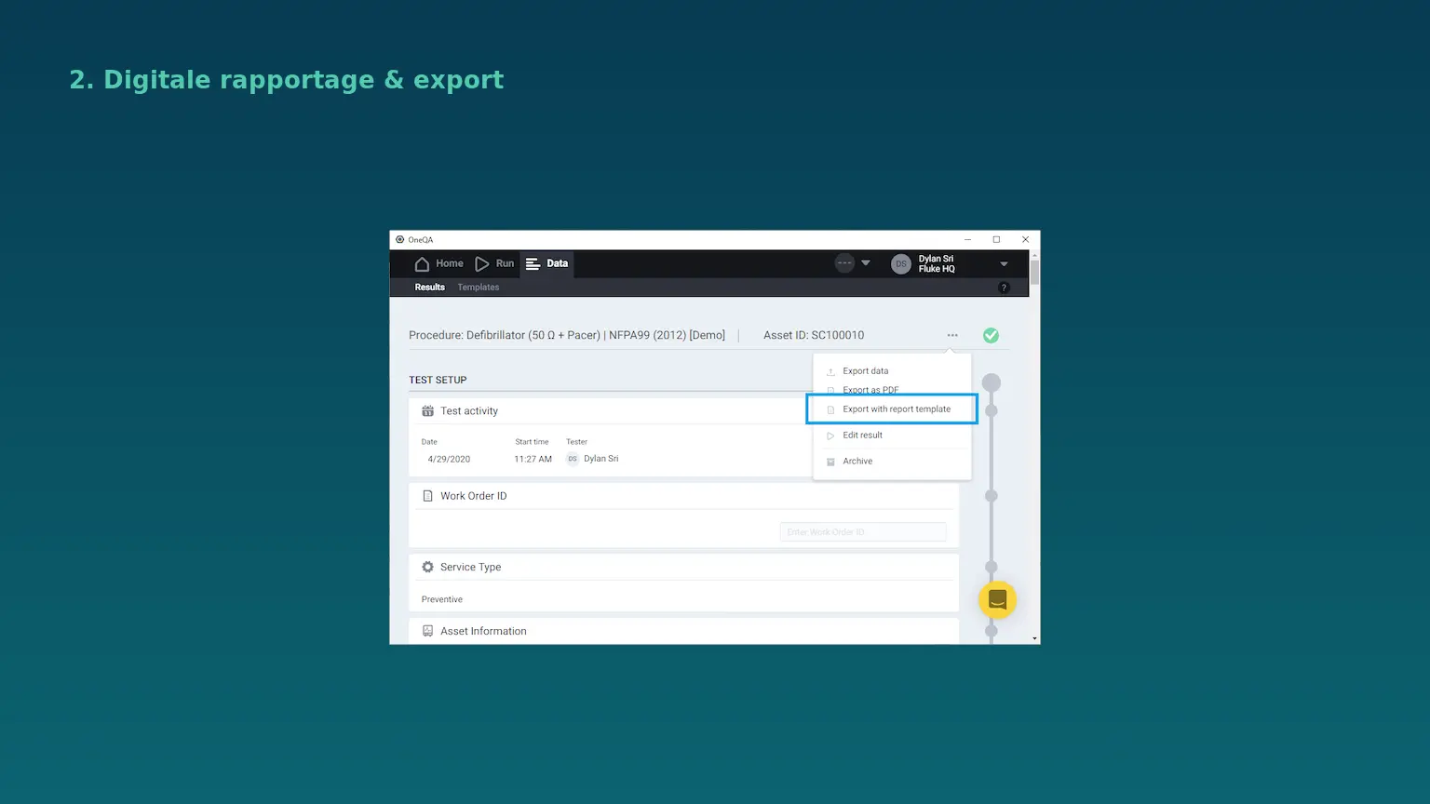
Task: Click the Procedure Defibrillator title text
Action: (566, 335)
